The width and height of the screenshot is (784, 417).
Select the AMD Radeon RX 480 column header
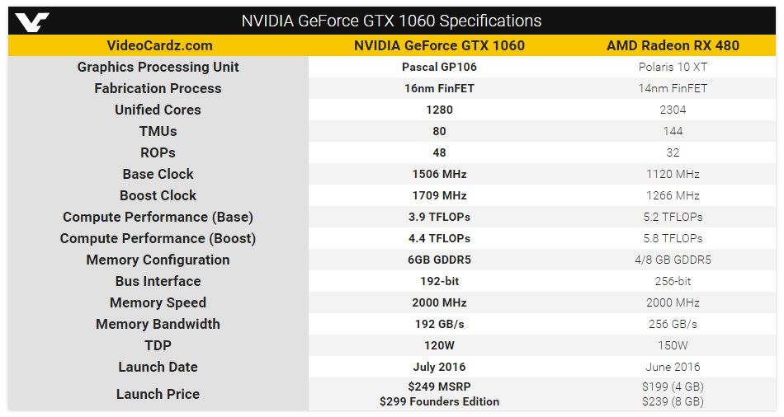[x=673, y=45]
